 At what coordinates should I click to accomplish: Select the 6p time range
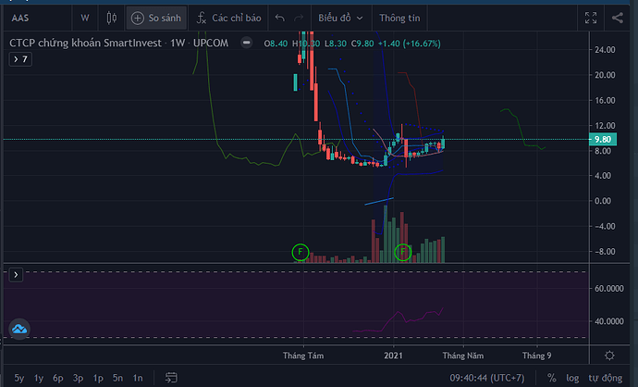click(57, 378)
